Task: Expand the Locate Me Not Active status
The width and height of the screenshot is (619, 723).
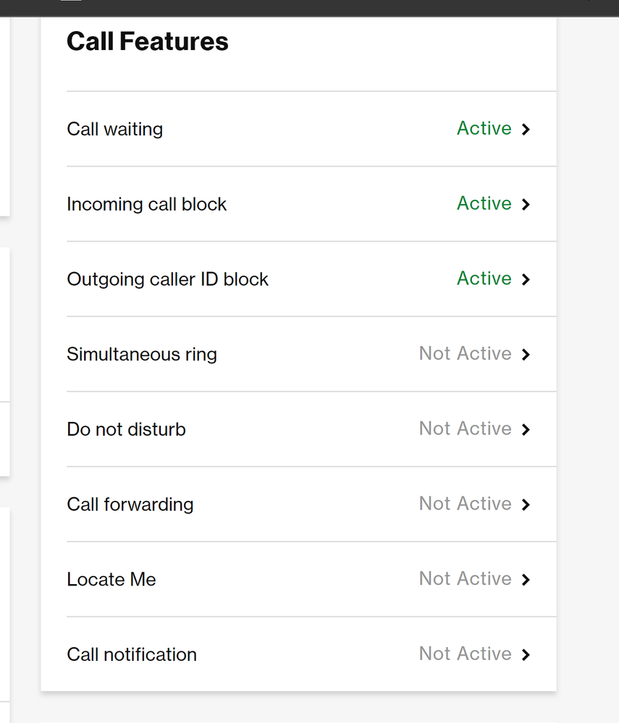Action: 465,579
